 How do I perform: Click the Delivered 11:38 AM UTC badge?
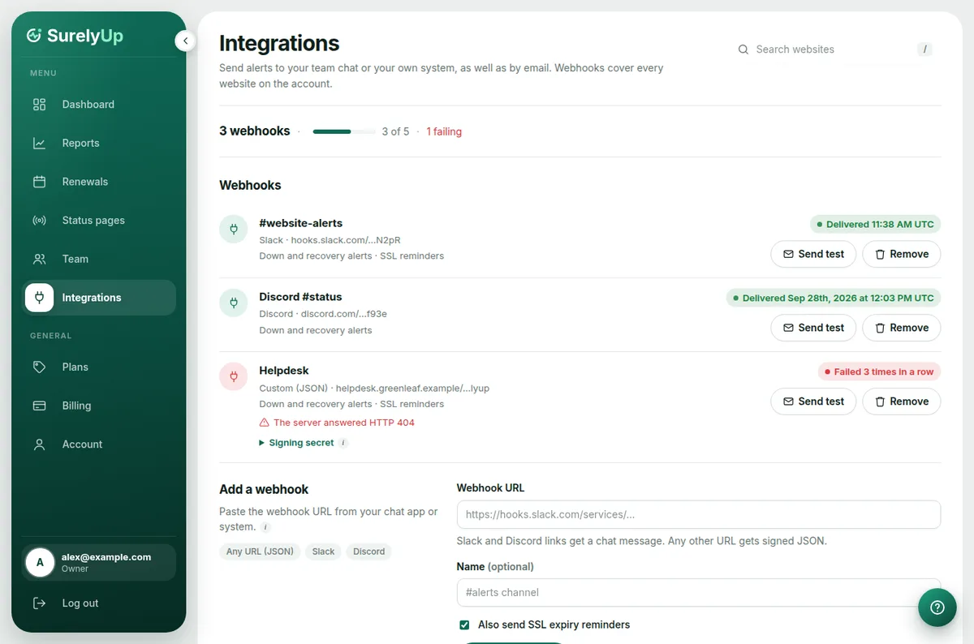(x=875, y=224)
